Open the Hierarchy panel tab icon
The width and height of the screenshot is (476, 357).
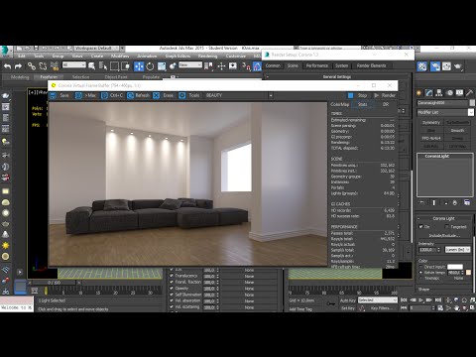(439, 93)
